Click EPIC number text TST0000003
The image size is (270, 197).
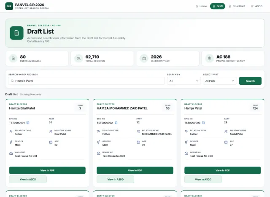(192, 123)
